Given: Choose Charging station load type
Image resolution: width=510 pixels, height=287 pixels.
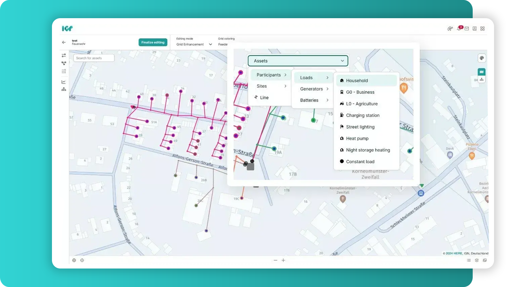Looking at the screenshot, I should 367,115.
